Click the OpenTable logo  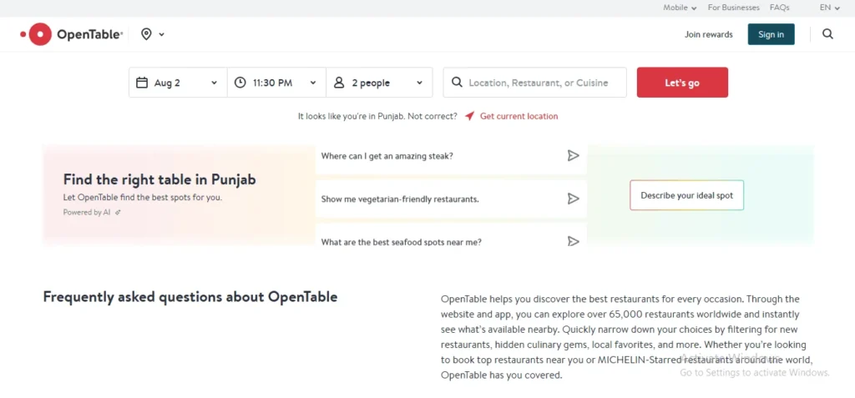72,34
